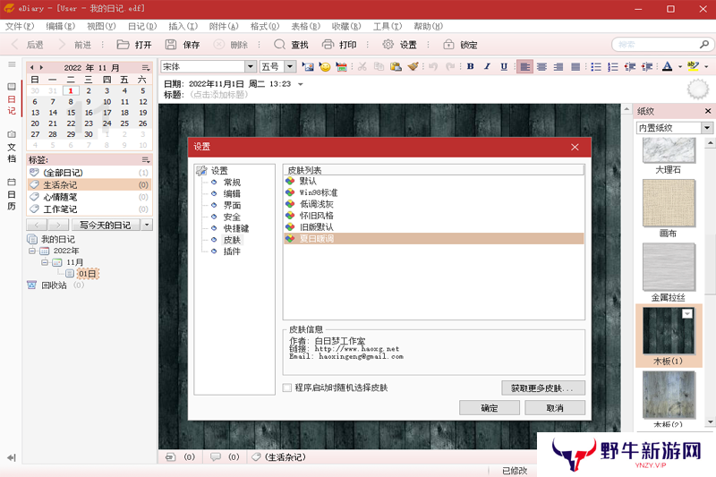The height and width of the screenshot is (477, 716).
Task: Switch to Documents sidebar view
Action: click(12, 147)
